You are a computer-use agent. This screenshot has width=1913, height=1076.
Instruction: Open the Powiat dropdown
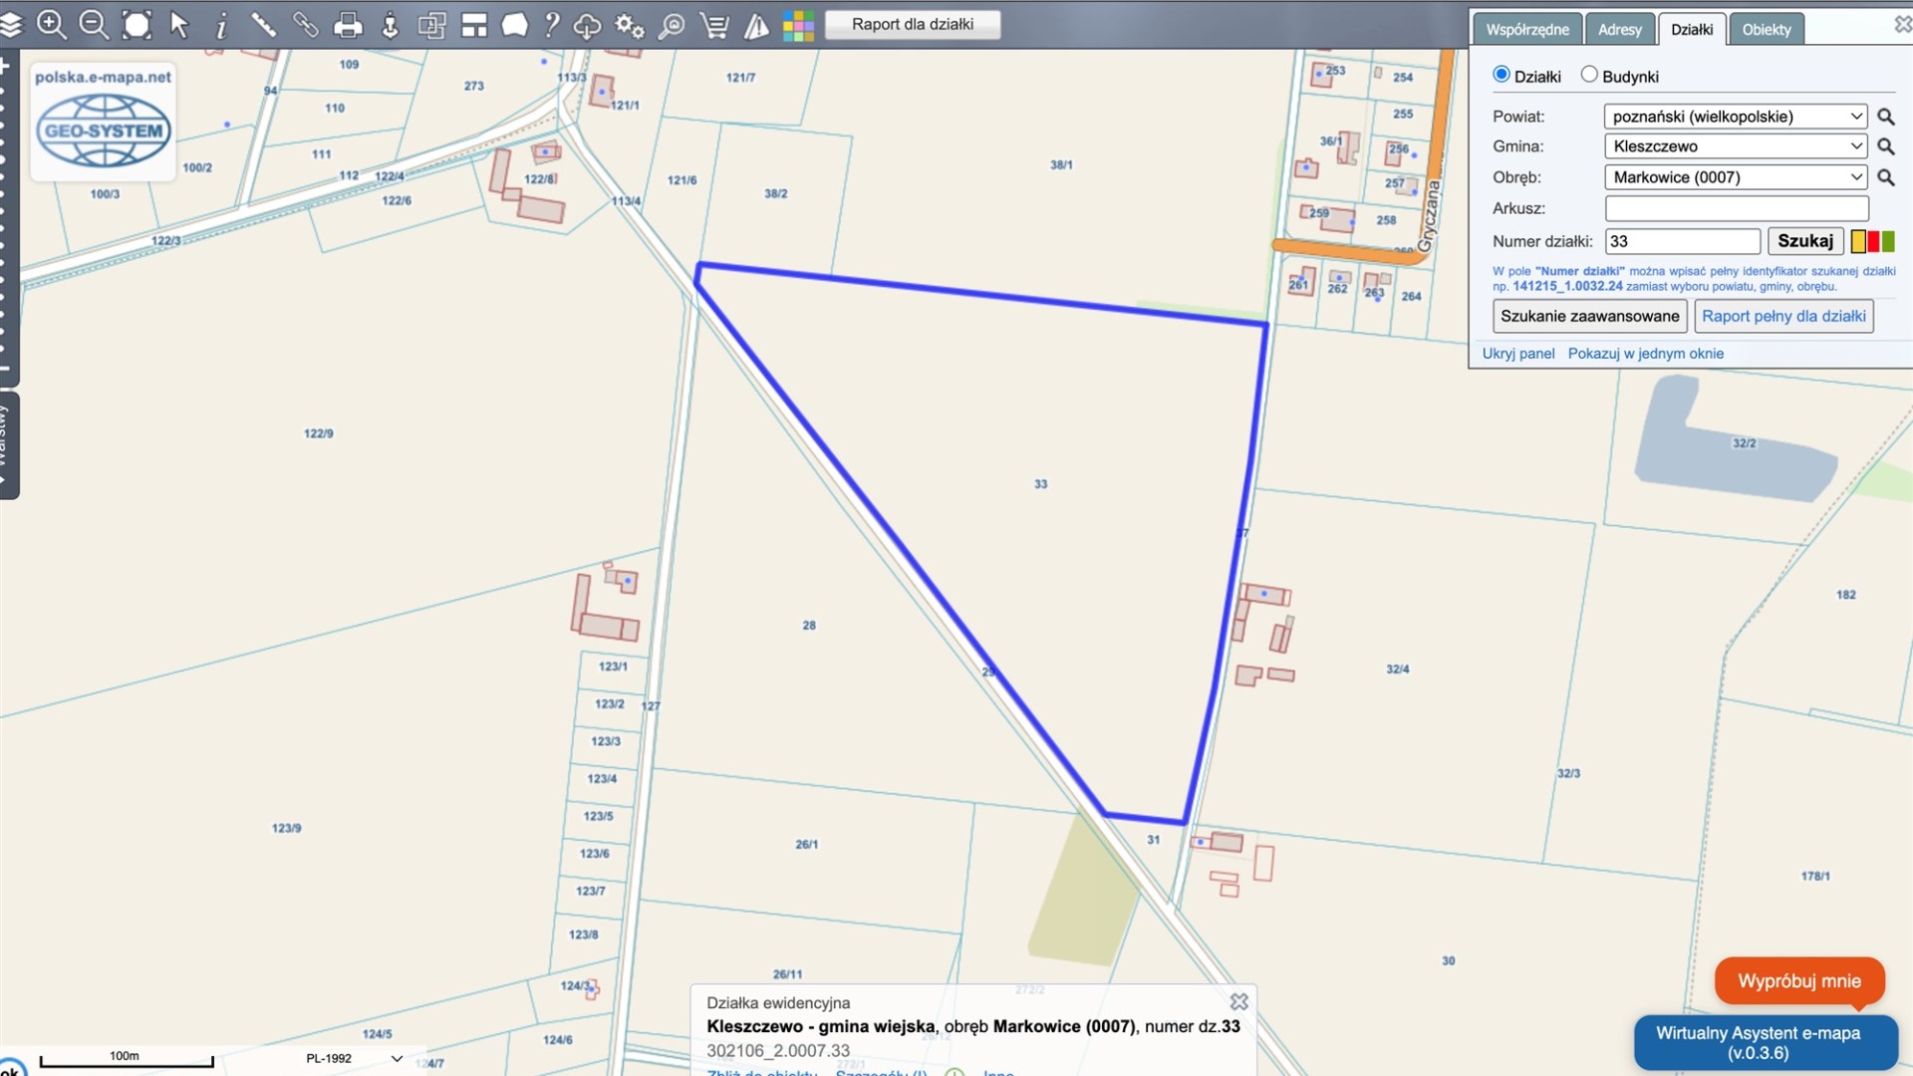pos(1735,117)
